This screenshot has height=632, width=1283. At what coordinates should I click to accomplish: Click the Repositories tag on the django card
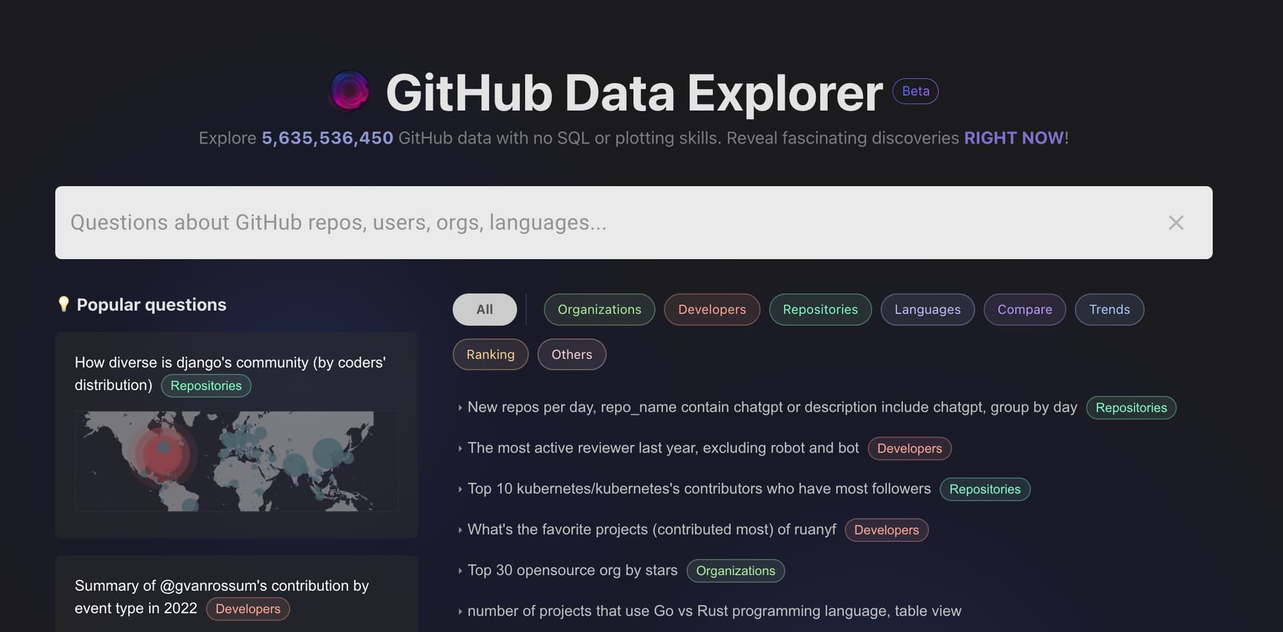(x=206, y=385)
